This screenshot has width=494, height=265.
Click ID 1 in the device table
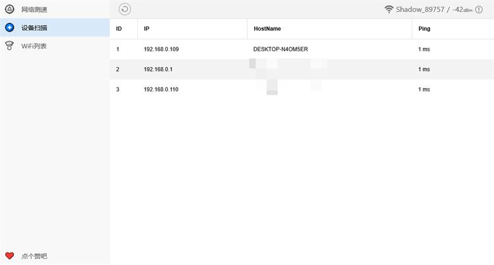[118, 49]
